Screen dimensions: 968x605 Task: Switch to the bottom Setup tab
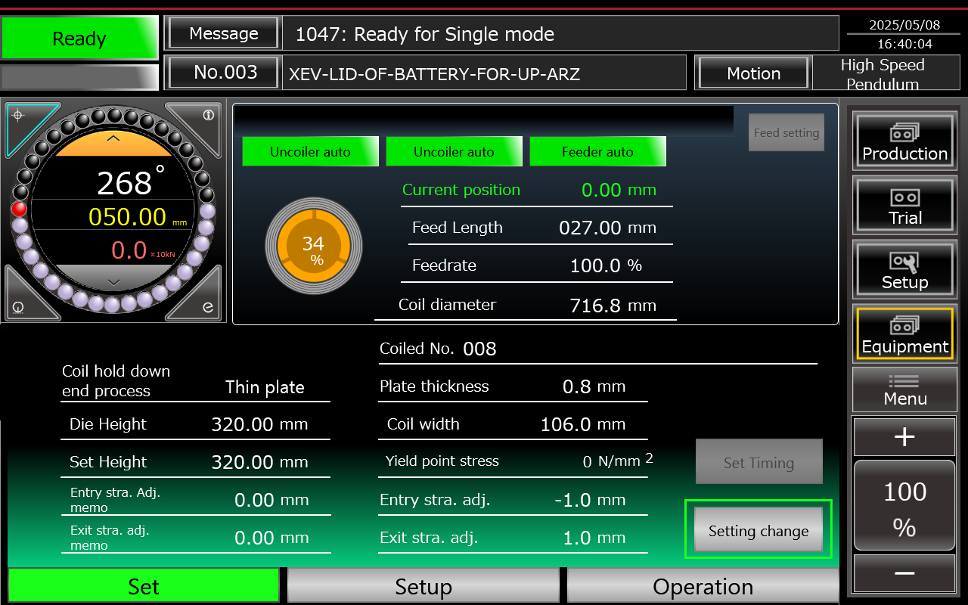tap(423, 587)
